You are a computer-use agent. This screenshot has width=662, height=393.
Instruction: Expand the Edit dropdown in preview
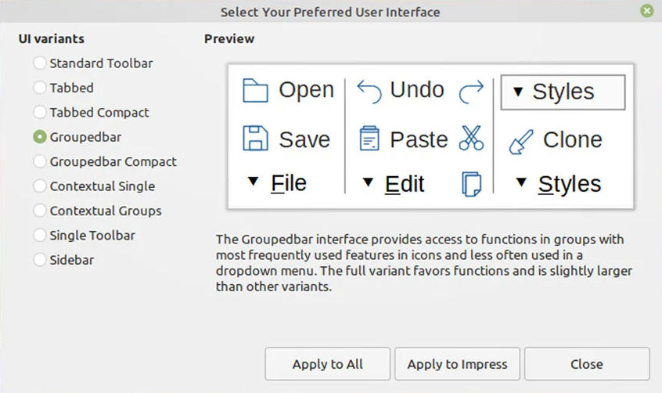pos(394,184)
